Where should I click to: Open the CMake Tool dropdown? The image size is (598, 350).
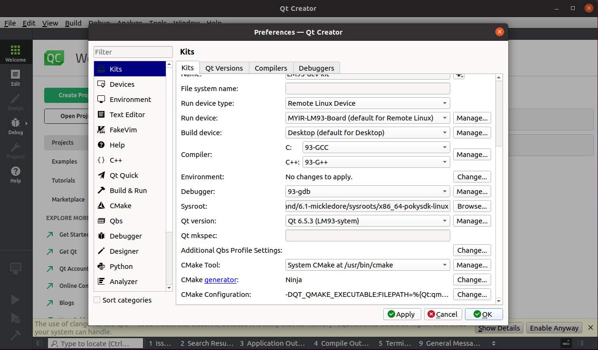(x=368, y=265)
